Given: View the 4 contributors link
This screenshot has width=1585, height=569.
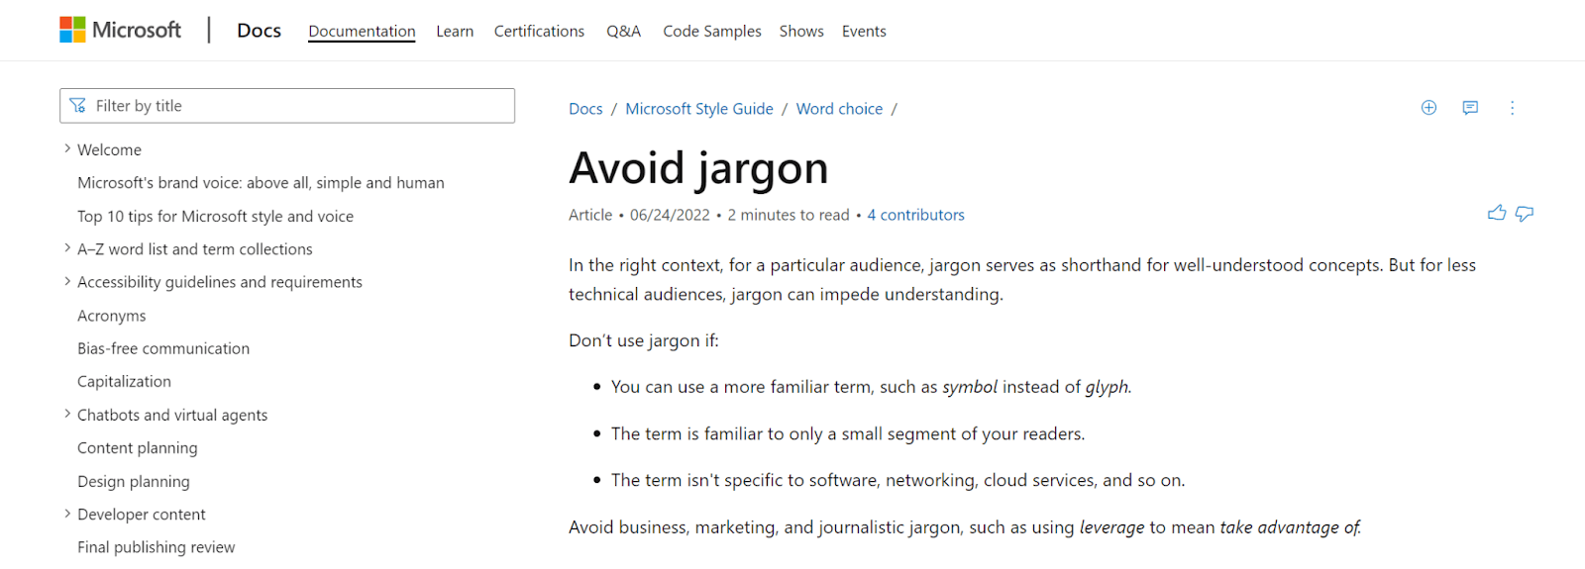Looking at the screenshot, I should 915,215.
